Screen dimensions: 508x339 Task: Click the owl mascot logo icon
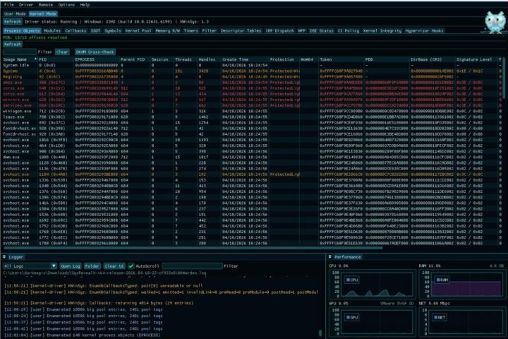coord(495,22)
